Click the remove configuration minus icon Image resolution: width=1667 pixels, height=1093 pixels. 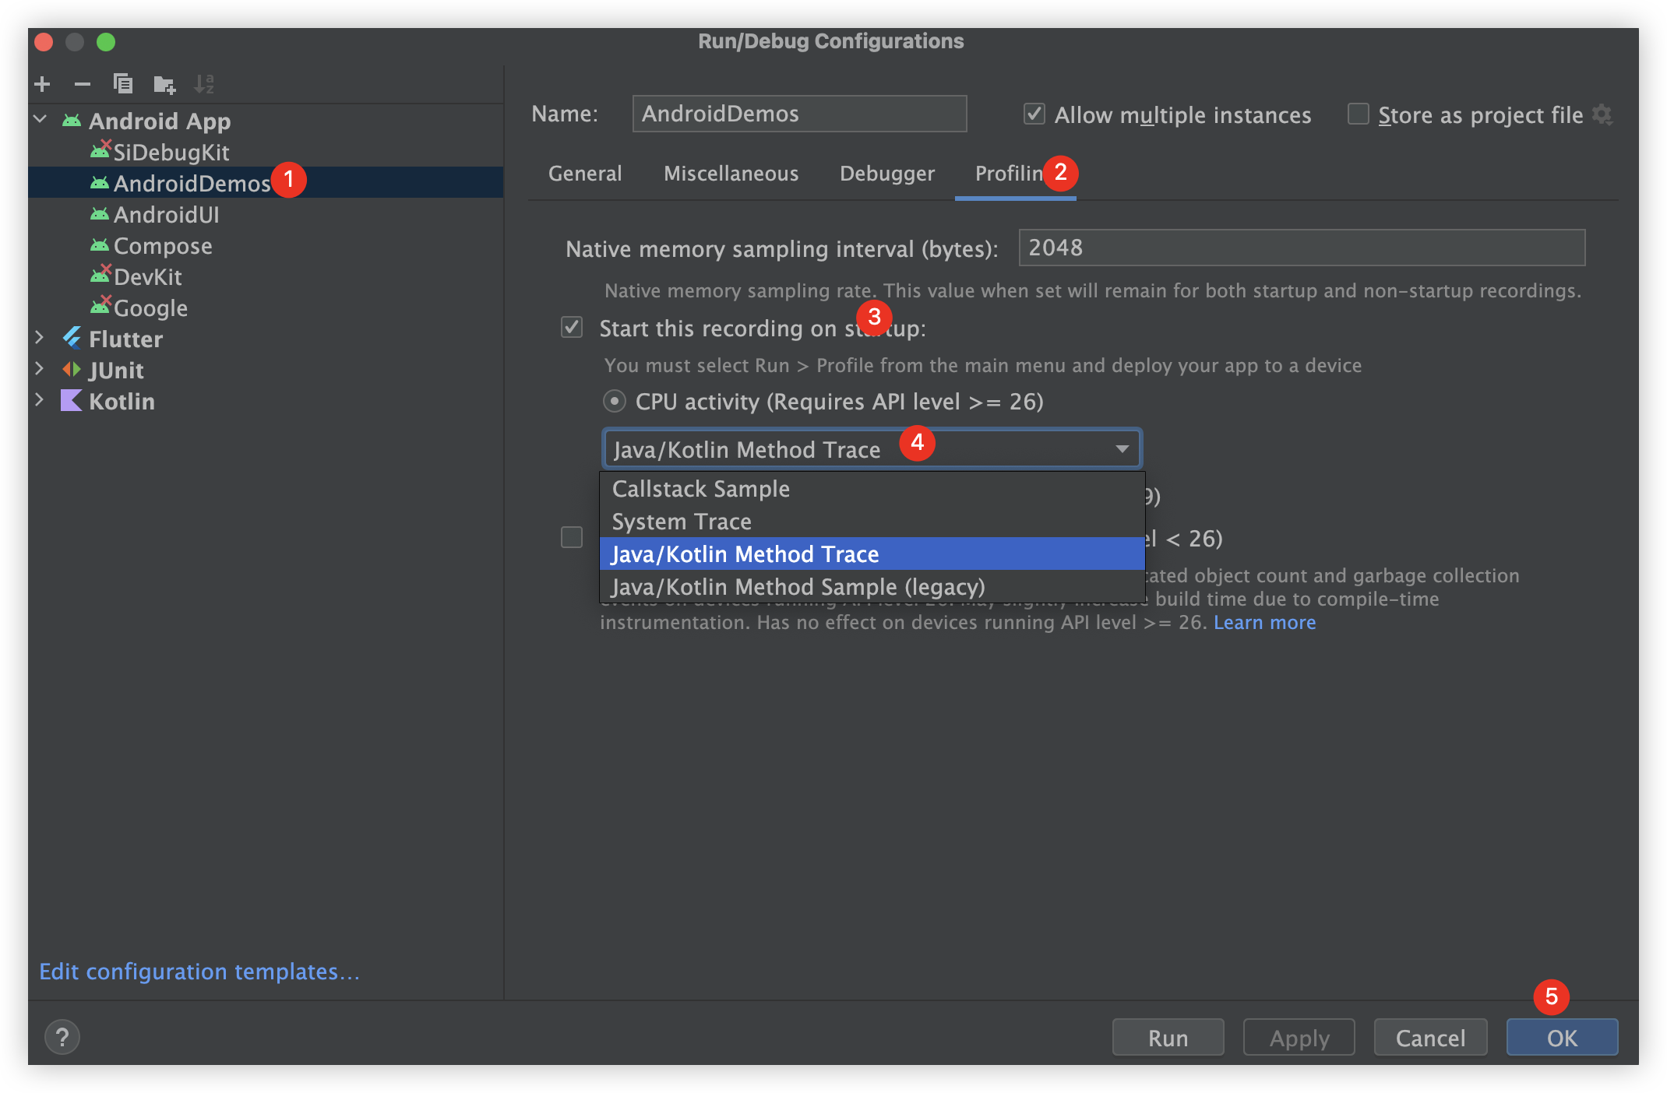pos(83,84)
